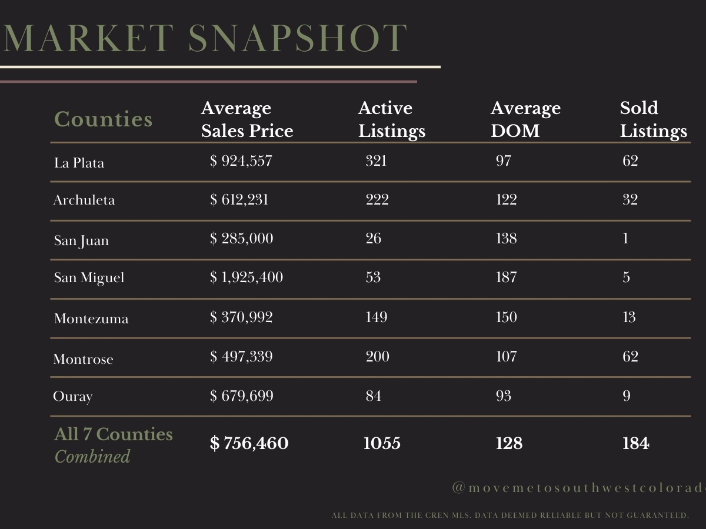Select combined sold listings total 184

635,443
